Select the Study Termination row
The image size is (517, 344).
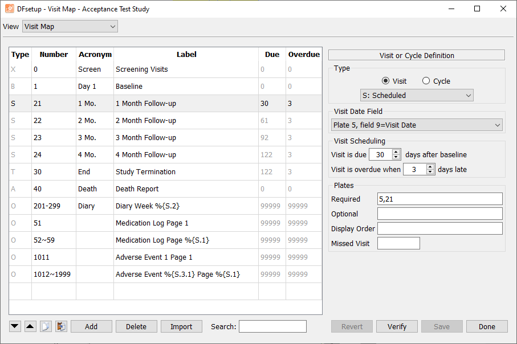pyautogui.click(x=165, y=171)
